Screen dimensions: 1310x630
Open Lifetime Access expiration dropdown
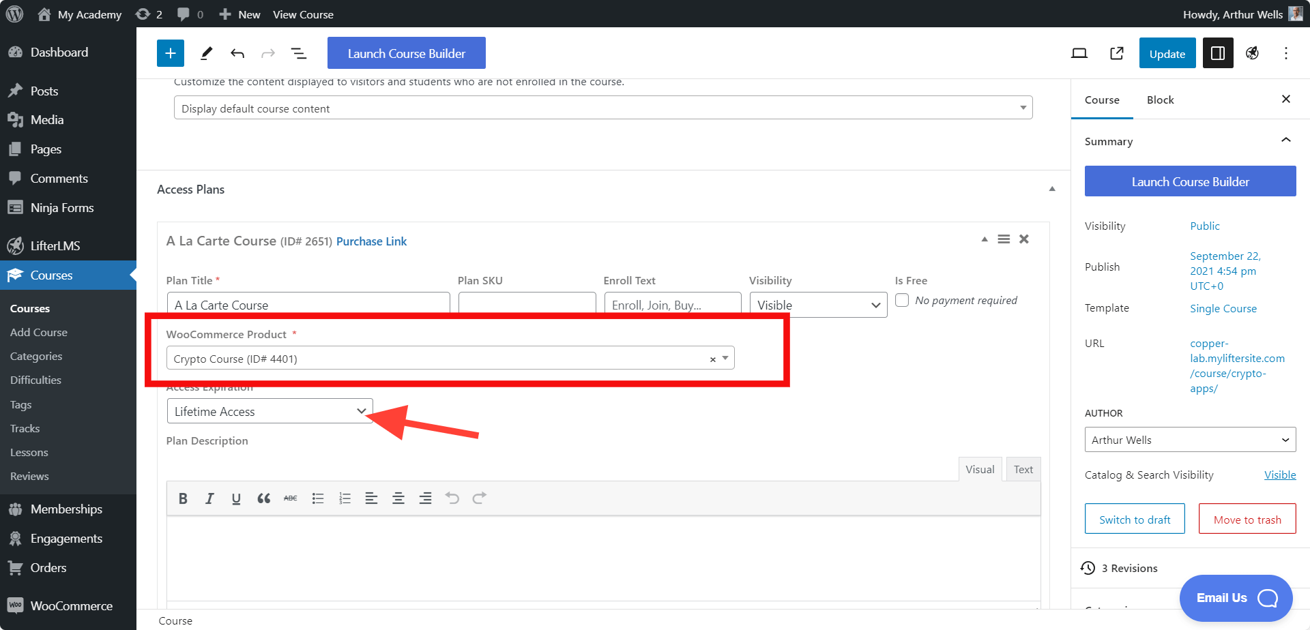coord(270,411)
